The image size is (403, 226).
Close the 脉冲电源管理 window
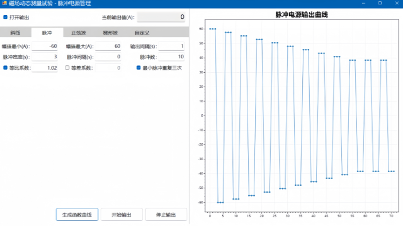(x=397, y=3)
